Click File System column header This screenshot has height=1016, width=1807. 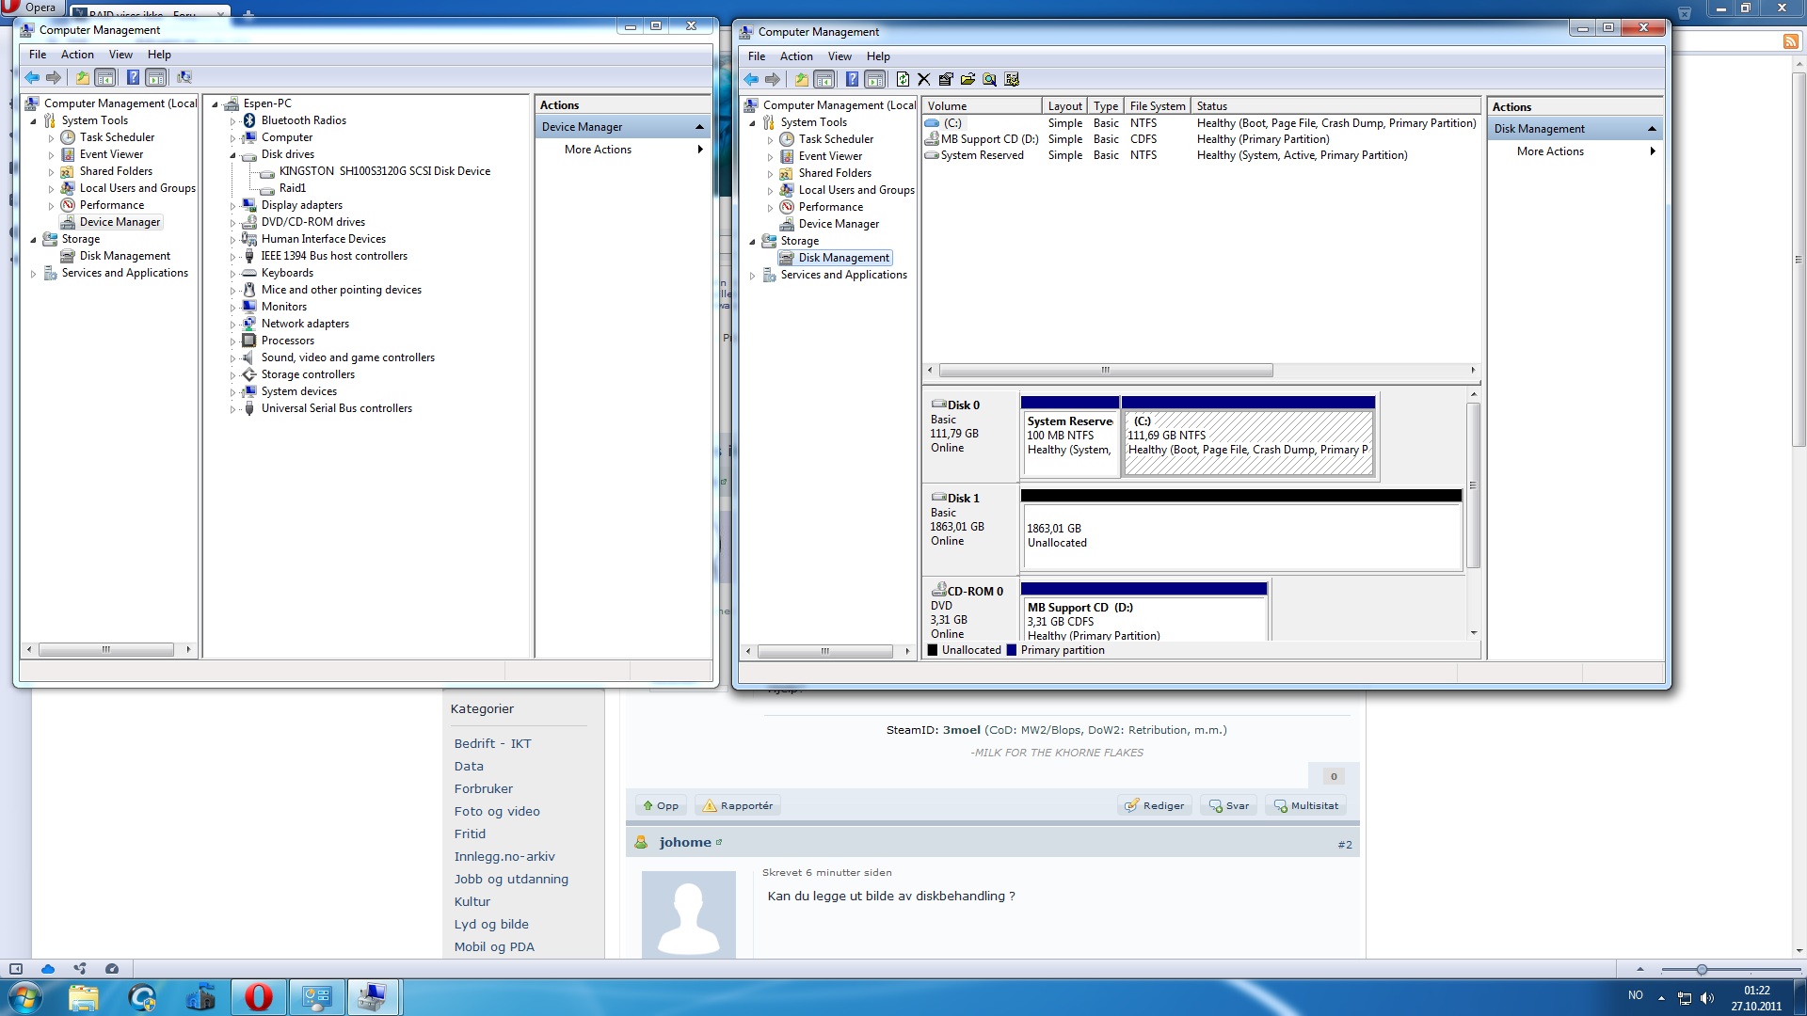pos(1158,106)
